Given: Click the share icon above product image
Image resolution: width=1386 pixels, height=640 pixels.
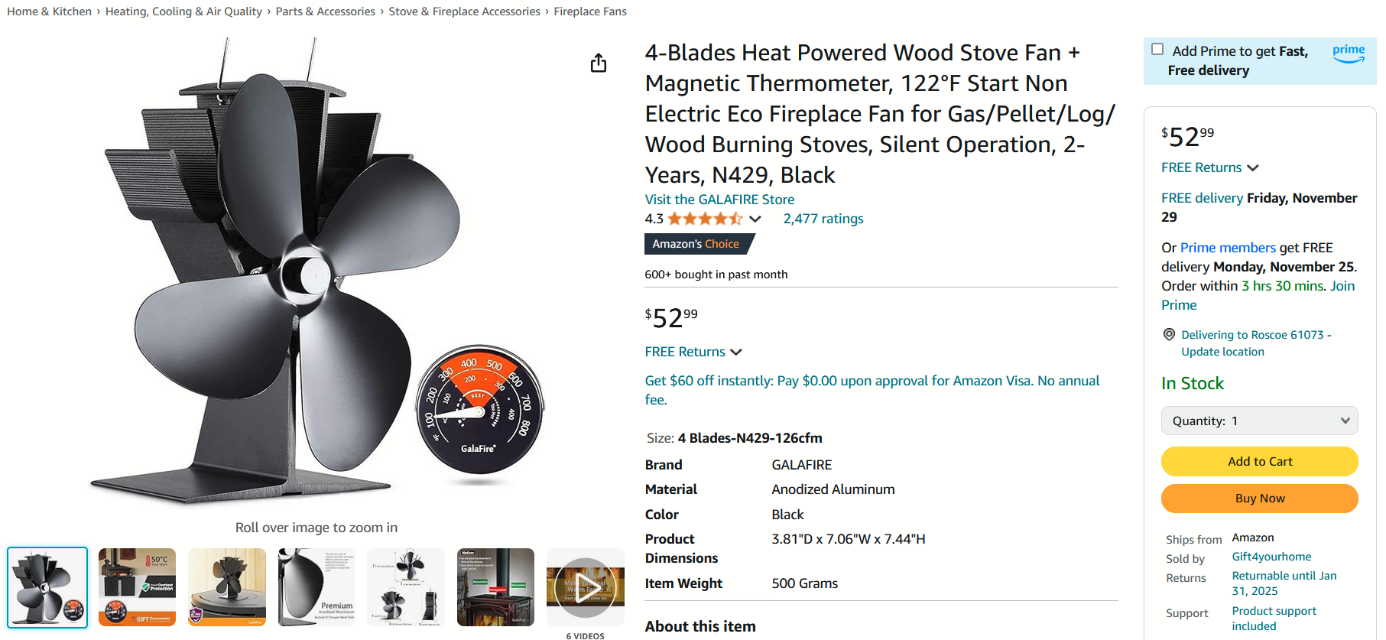Looking at the screenshot, I should [x=599, y=63].
